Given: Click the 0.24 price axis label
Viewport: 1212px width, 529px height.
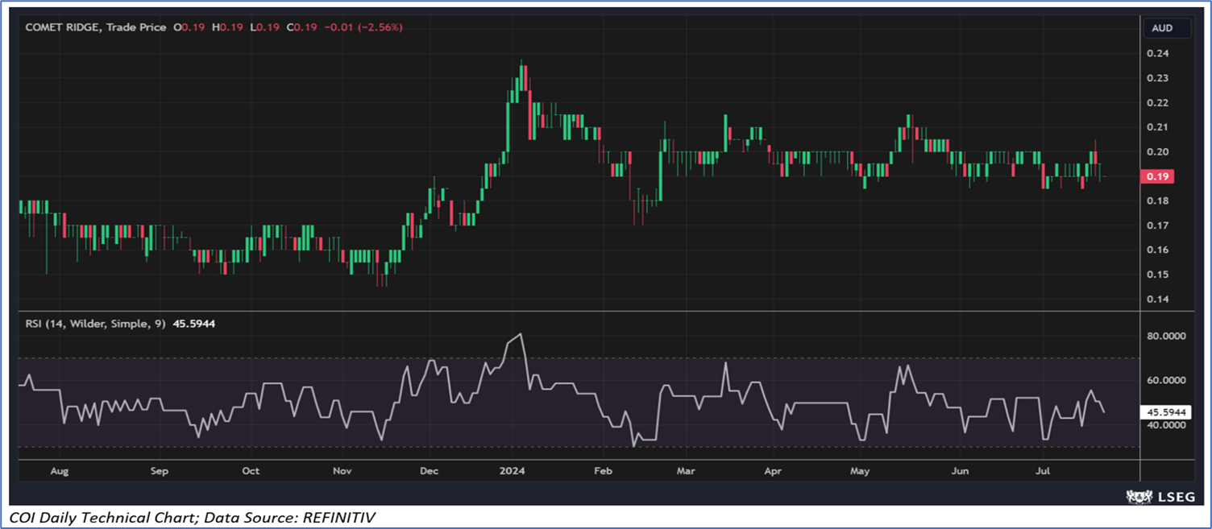Looking at the screenshot, I should (1156, 53).
